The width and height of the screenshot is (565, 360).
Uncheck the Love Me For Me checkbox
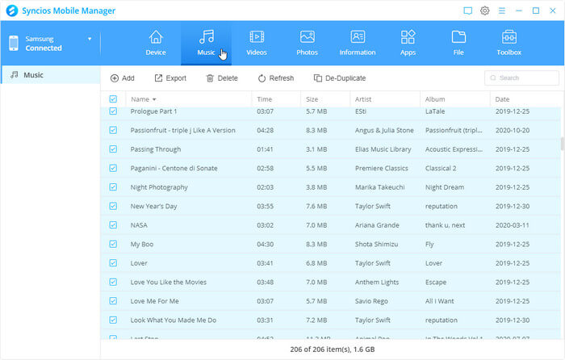(113, 301)
